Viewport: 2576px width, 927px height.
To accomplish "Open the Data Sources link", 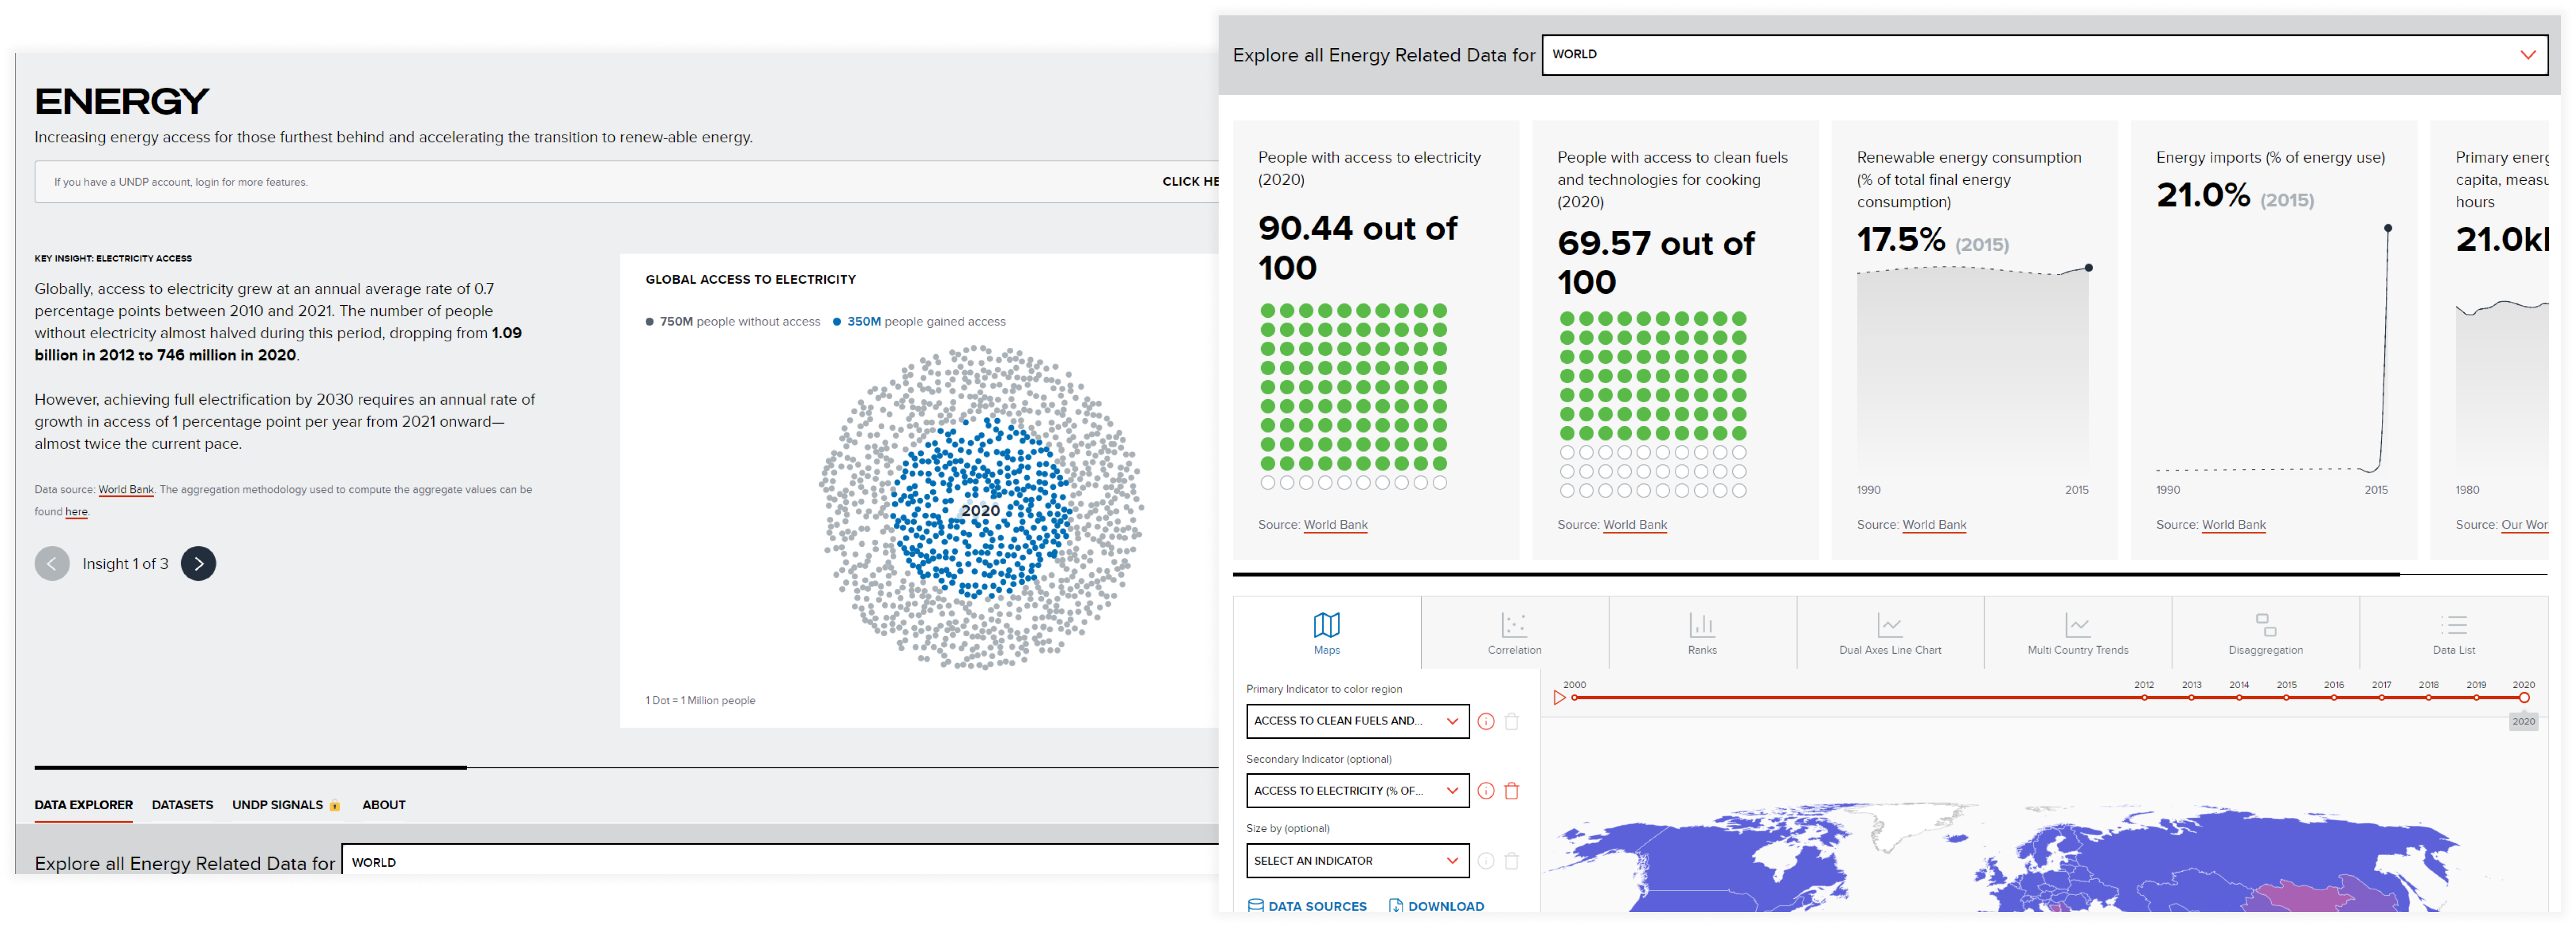I will click(1307, 906).
